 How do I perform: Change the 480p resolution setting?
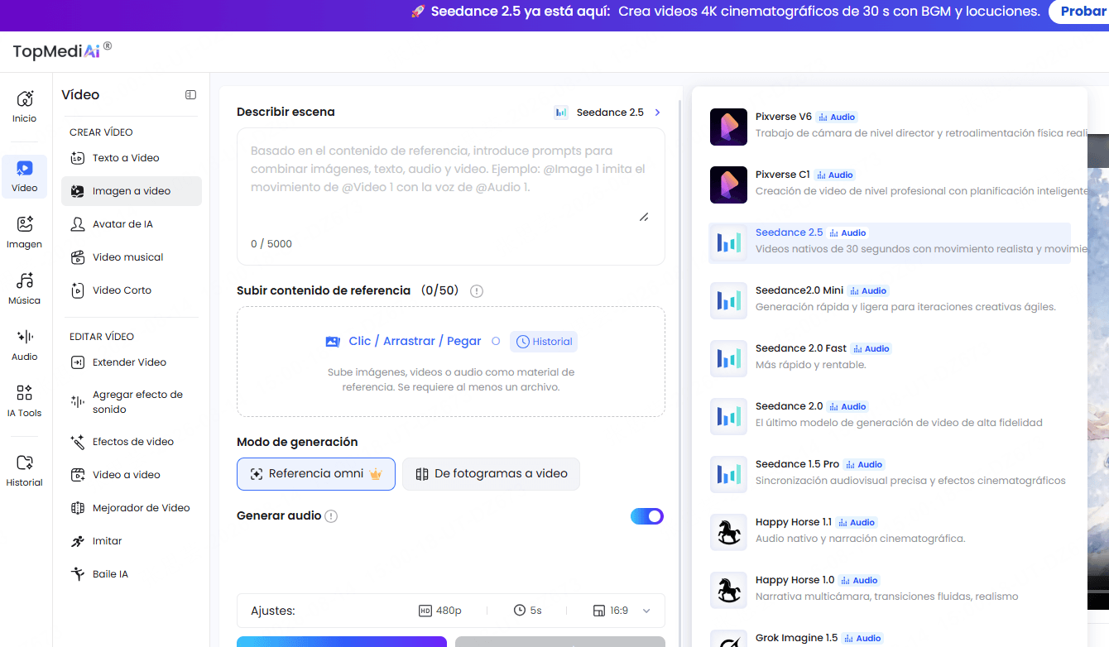pos(440,611)
